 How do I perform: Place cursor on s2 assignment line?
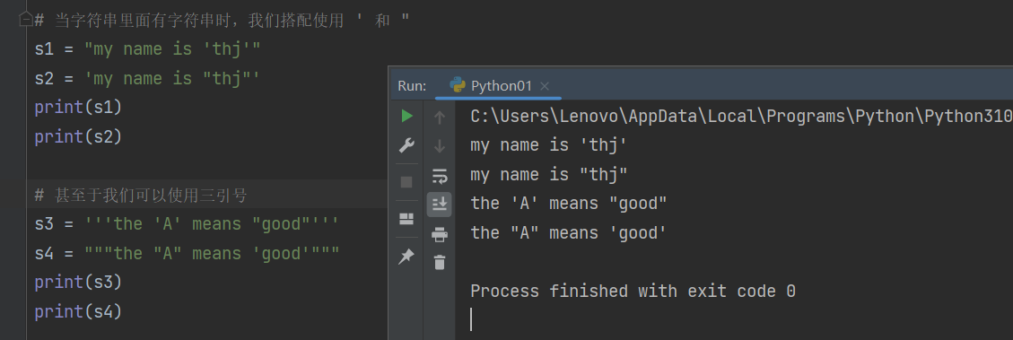click(147, 79)
